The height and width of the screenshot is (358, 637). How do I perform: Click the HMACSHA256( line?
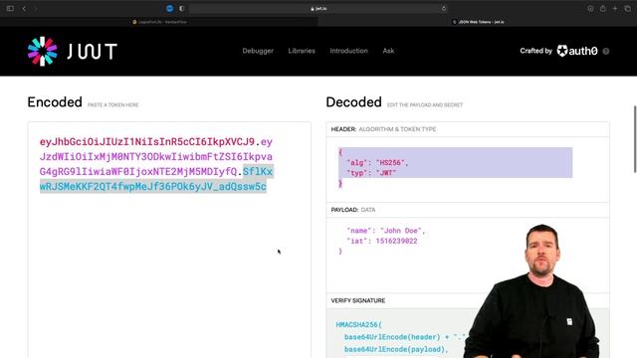click(358, 325)
